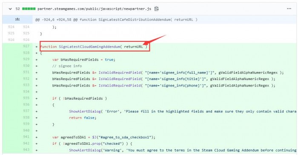
Task: Click new line number 942
Action: point(26,144)
